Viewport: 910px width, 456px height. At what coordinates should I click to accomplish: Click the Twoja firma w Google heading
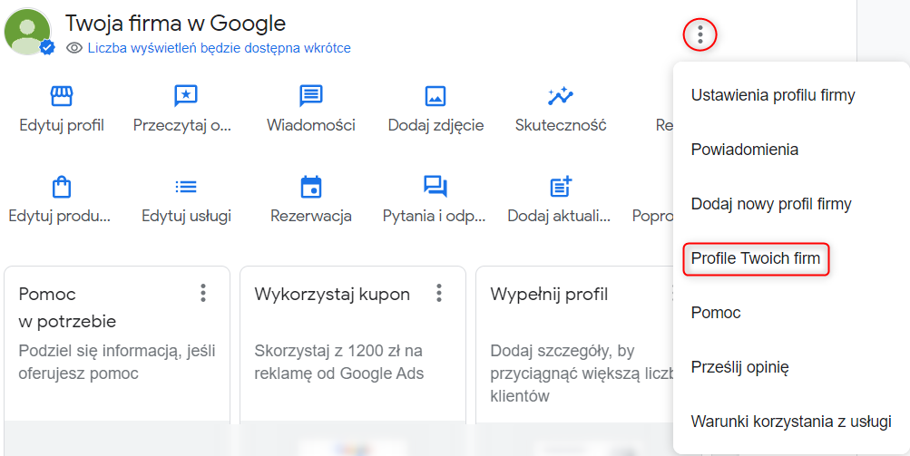175,24
